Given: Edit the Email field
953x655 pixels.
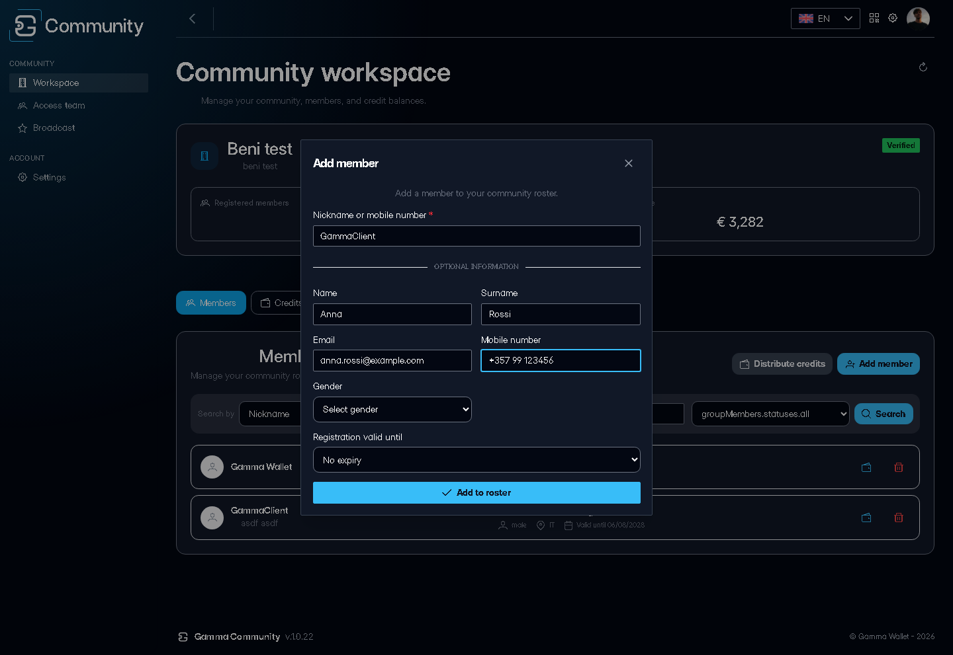Looking at the screenshot, I should 392,360.
